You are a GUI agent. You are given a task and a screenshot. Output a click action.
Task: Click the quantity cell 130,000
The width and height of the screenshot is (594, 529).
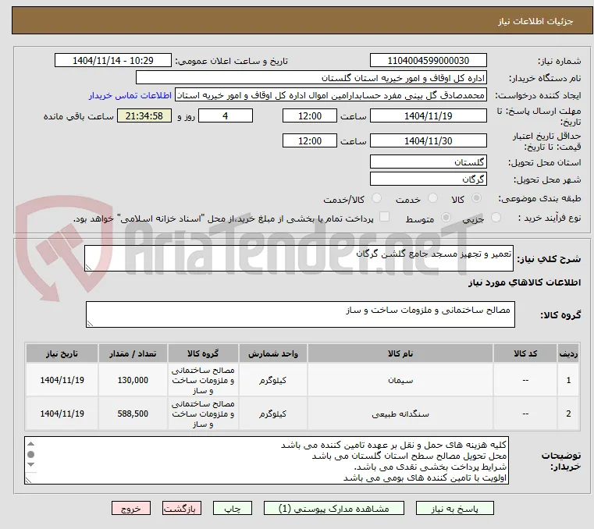point(133,380)
